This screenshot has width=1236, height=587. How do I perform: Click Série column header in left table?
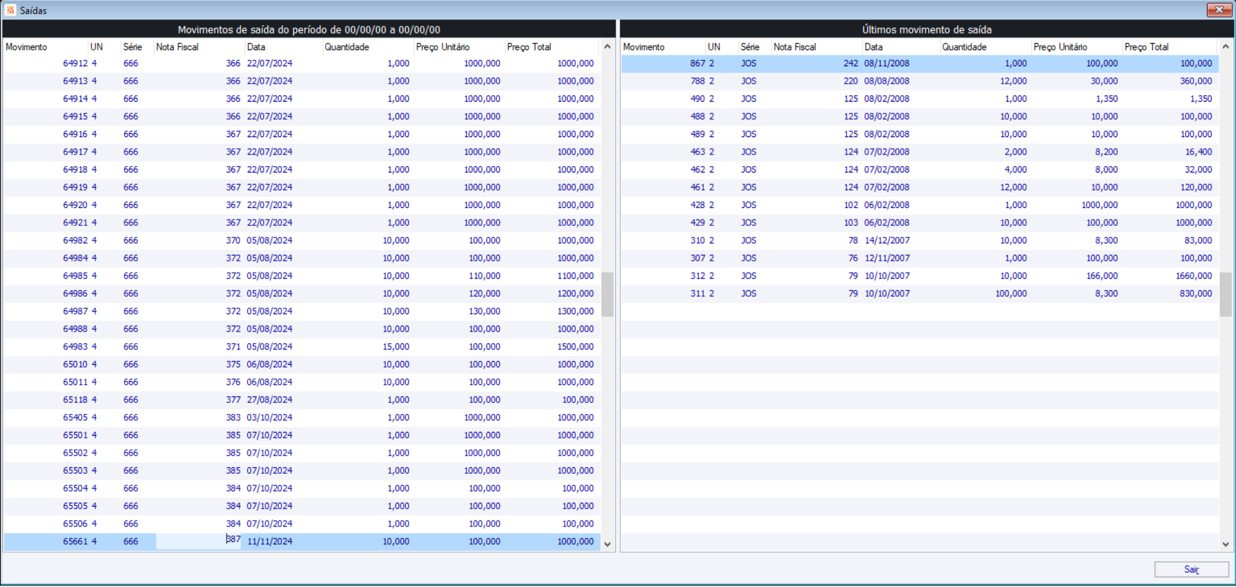click(138, 47)
